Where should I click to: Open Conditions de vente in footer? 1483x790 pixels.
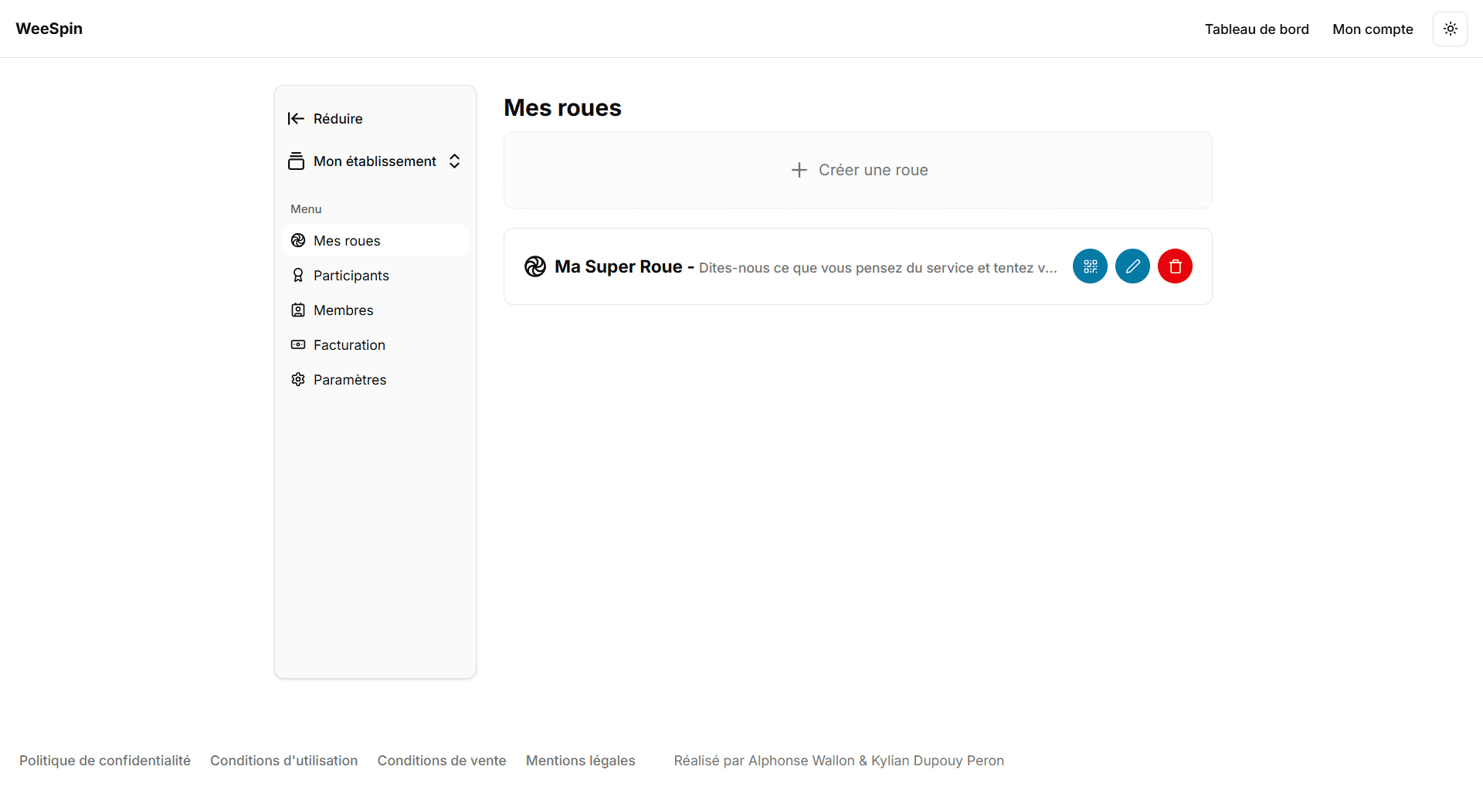(441, 761)
